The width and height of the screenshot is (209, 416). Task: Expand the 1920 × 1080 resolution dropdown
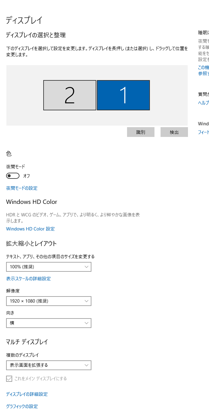49,301
